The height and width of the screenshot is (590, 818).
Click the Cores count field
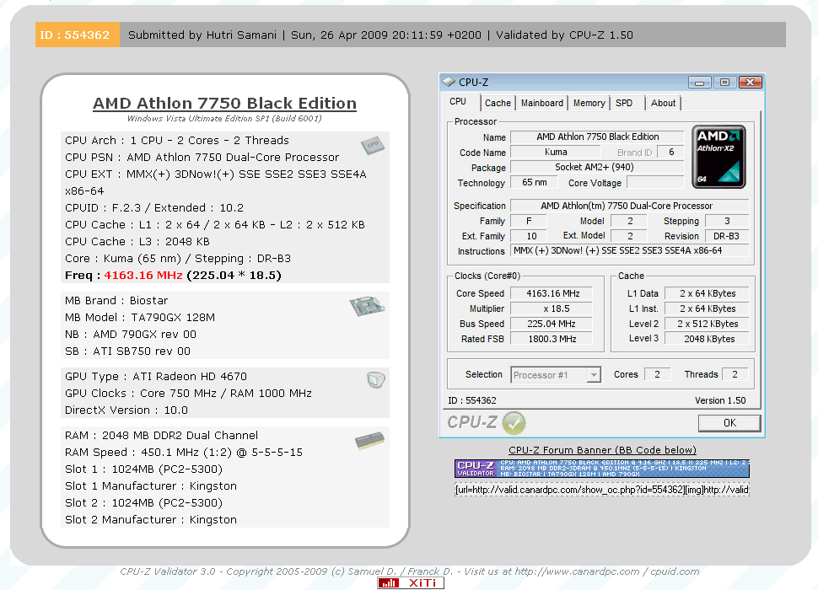[x=657, y=374]
